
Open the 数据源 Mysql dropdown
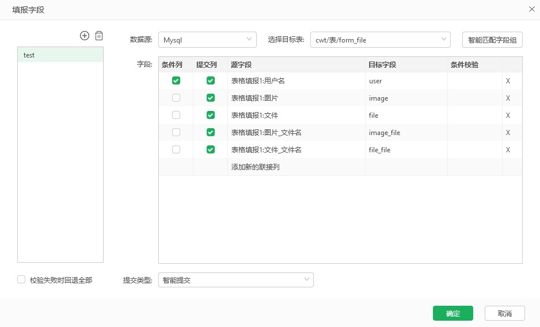coord(207,40)
